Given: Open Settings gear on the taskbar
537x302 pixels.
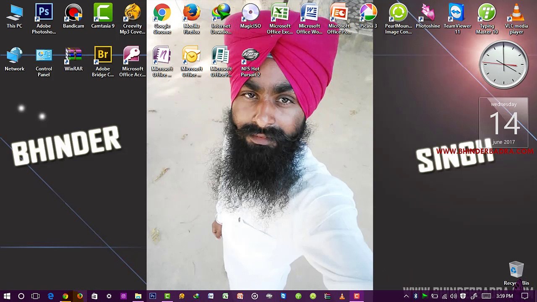Looking at the screenshot, I should click(109, 296).
